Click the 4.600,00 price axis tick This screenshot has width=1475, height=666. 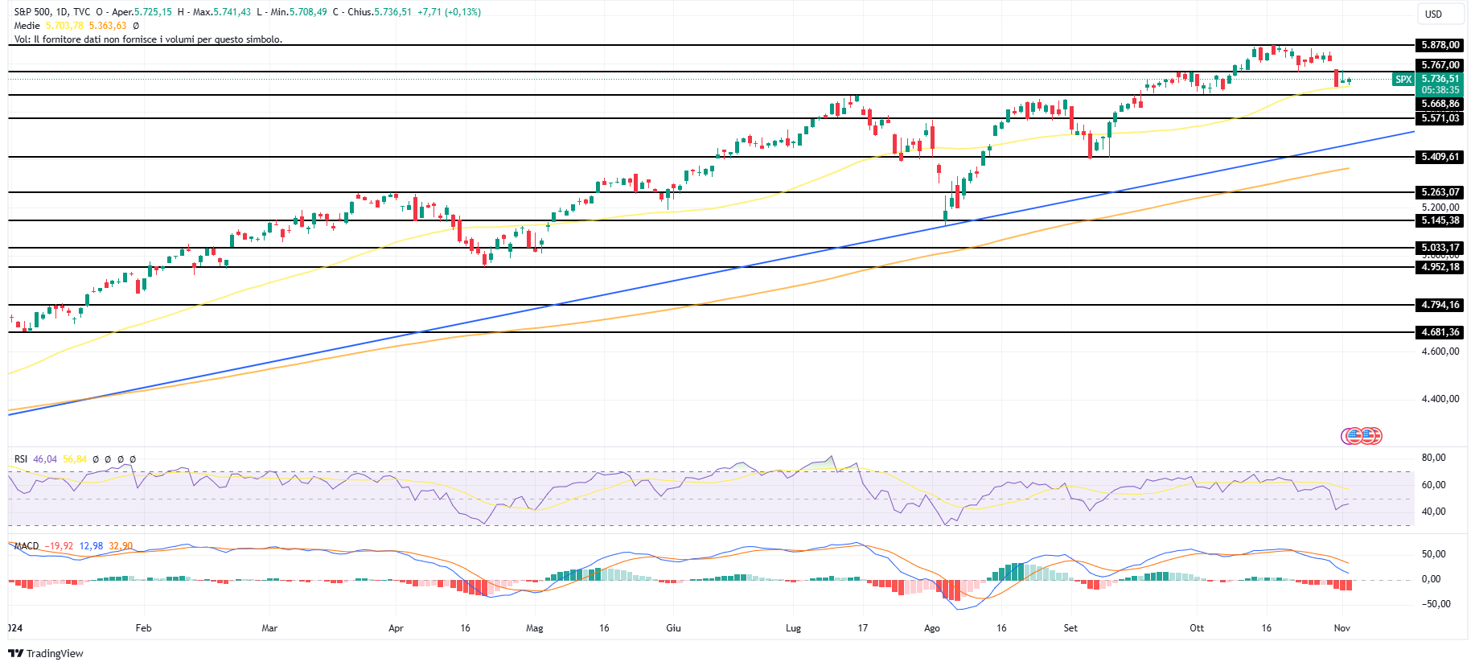[x=1440, y=351]
